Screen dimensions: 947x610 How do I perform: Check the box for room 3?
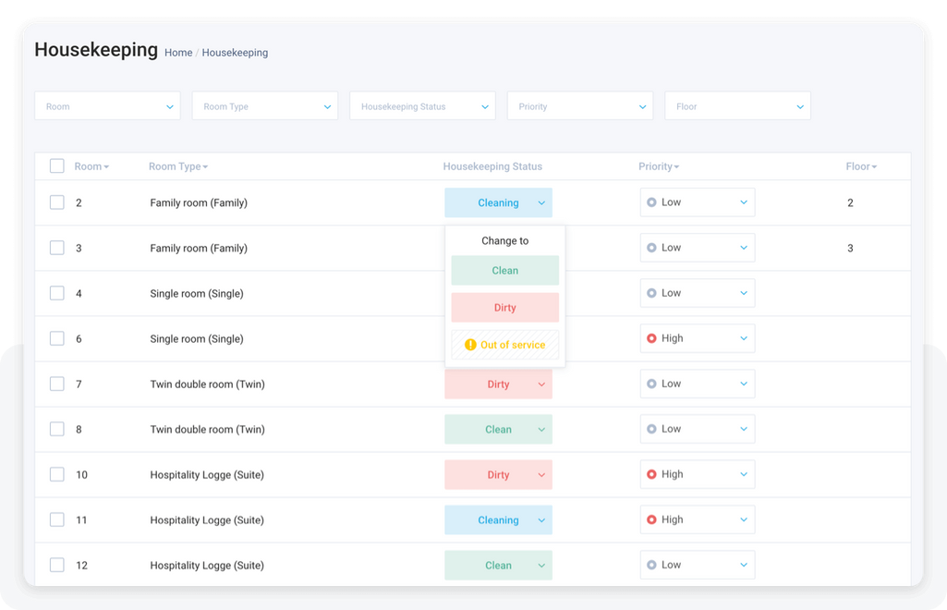coord(56,248)
